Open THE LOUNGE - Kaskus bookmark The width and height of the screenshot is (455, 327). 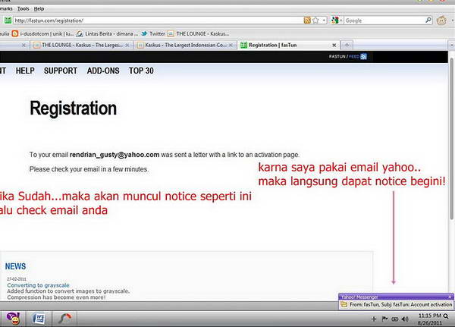198,33
